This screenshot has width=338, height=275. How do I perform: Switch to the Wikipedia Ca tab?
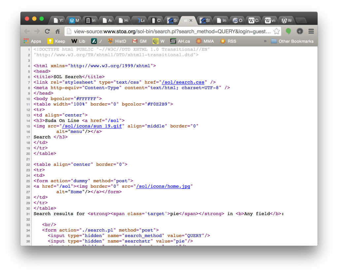coord(254,20)
